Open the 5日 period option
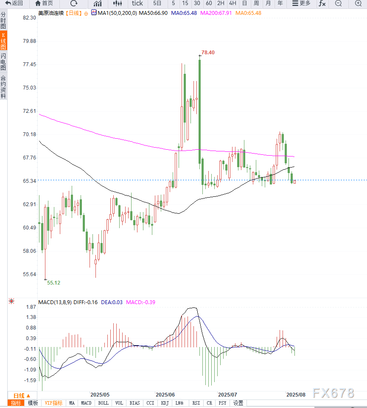This screenshot has width=367, height=408. click(157, 3)
